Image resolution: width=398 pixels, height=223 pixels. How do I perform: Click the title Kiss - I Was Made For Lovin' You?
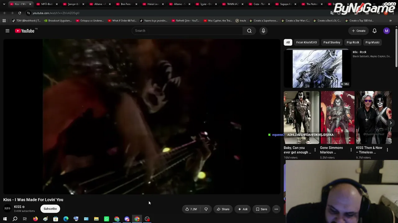(x=33, y=200)
